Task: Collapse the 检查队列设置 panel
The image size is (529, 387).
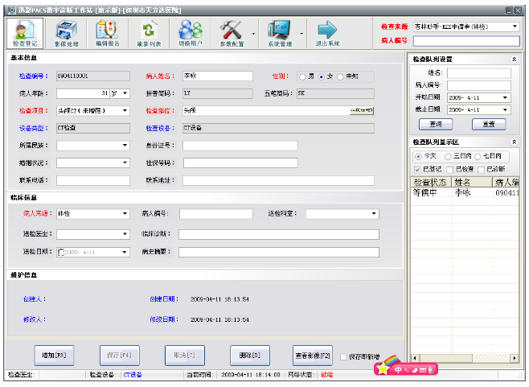Action: (515, 59)
